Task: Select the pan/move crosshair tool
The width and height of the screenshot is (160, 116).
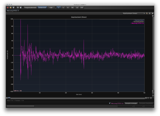Action: coord(150,13)
